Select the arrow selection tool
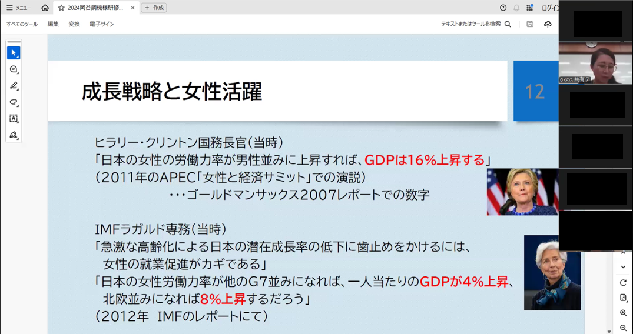633x334 pixels. pyautogui.click(x=14, y=53)
